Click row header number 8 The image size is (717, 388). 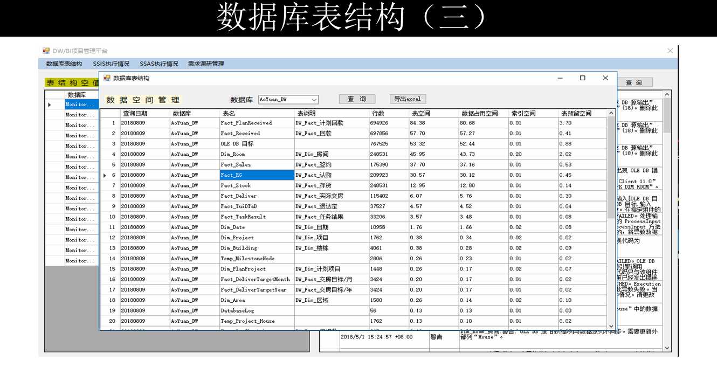click(x=110, y=196)
